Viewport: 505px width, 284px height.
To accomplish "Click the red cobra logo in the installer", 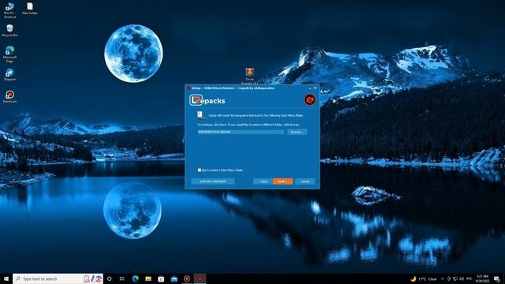I will pyautogui.click(x=310, y=100).
